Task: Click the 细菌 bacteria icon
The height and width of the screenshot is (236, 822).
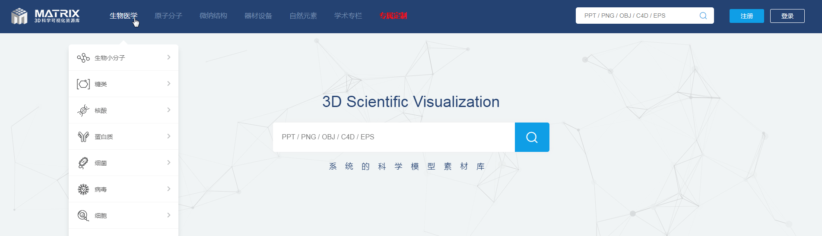Action: pyautogui.click(x=83, y=163)
